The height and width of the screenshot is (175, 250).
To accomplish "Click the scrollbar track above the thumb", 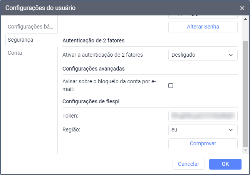I will [246, 30].
